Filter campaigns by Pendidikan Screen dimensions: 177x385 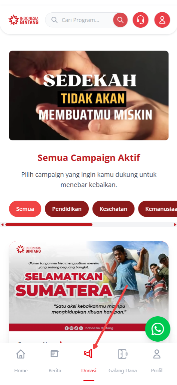(67, 209)
